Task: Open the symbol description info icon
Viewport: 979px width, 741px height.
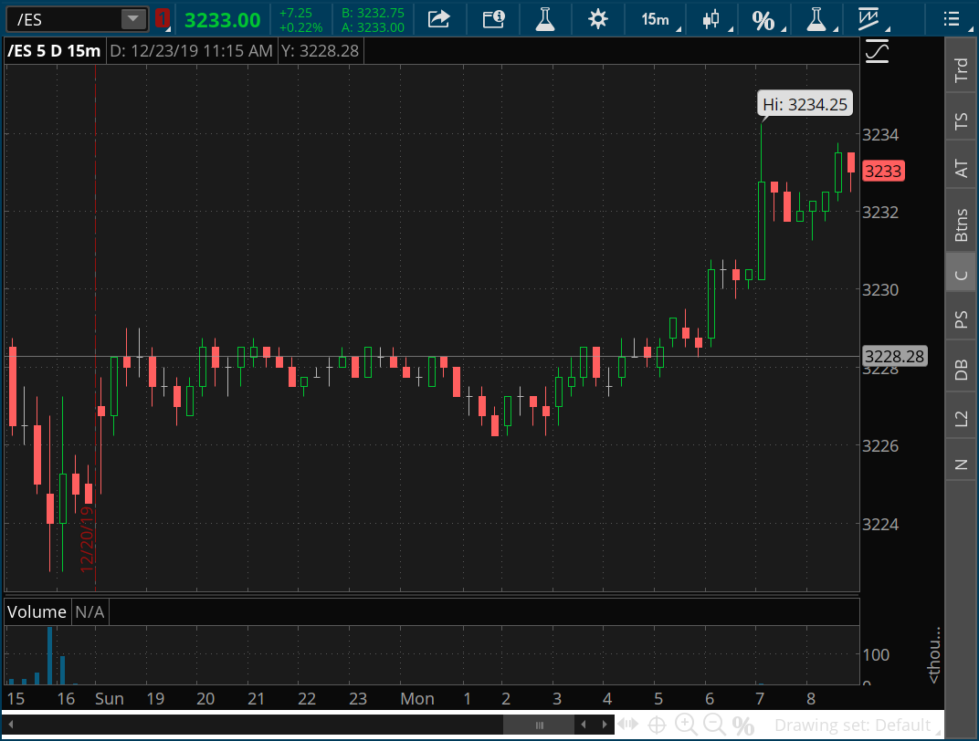Action: tap(493, 19)
